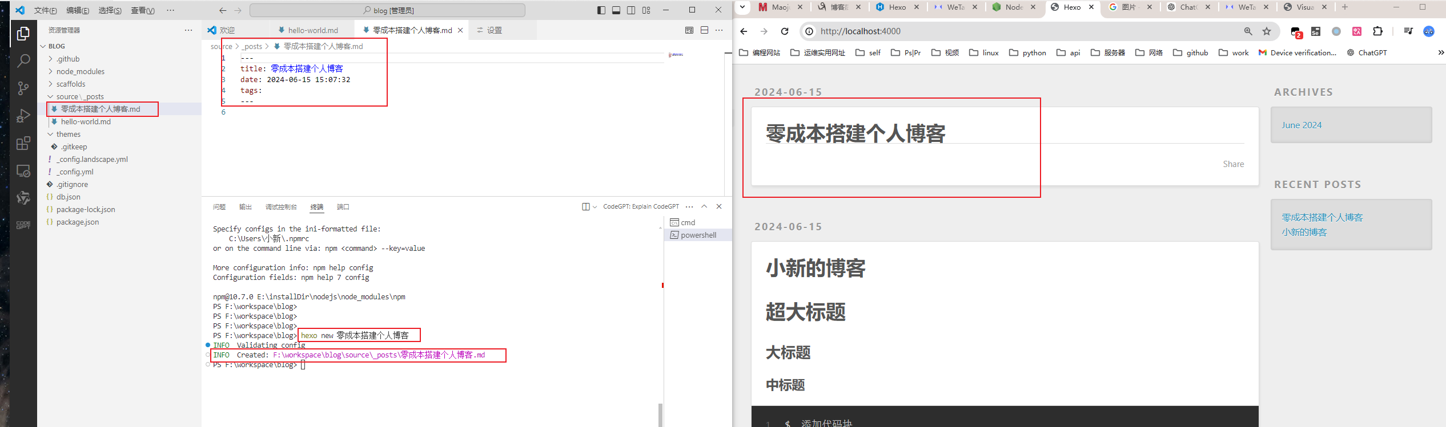Reload the localhost:4000 browser page
1446x427 pixels.
coord(785,31)
